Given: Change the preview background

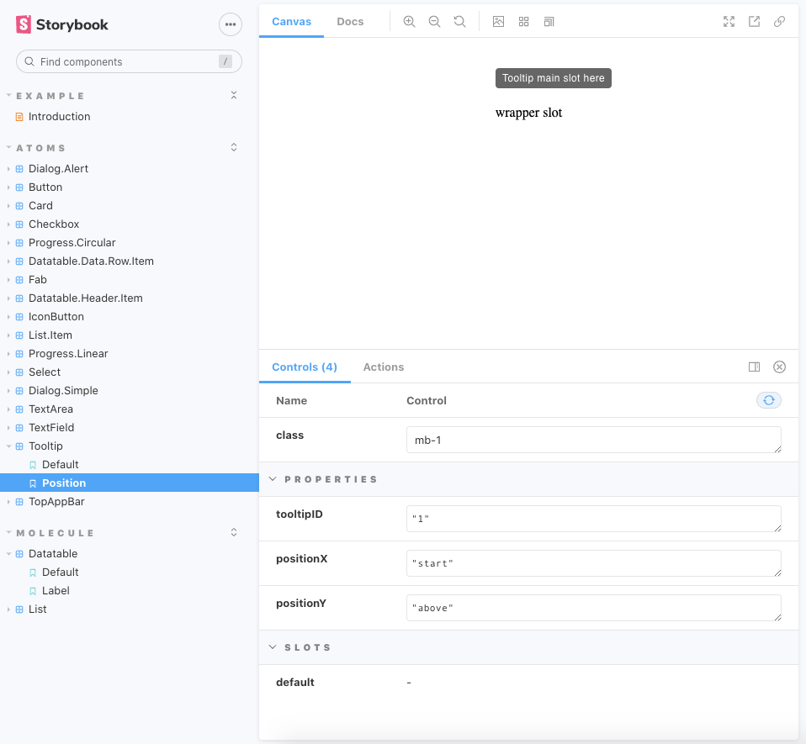Looking at the screenshot, I should click(498, 22).
